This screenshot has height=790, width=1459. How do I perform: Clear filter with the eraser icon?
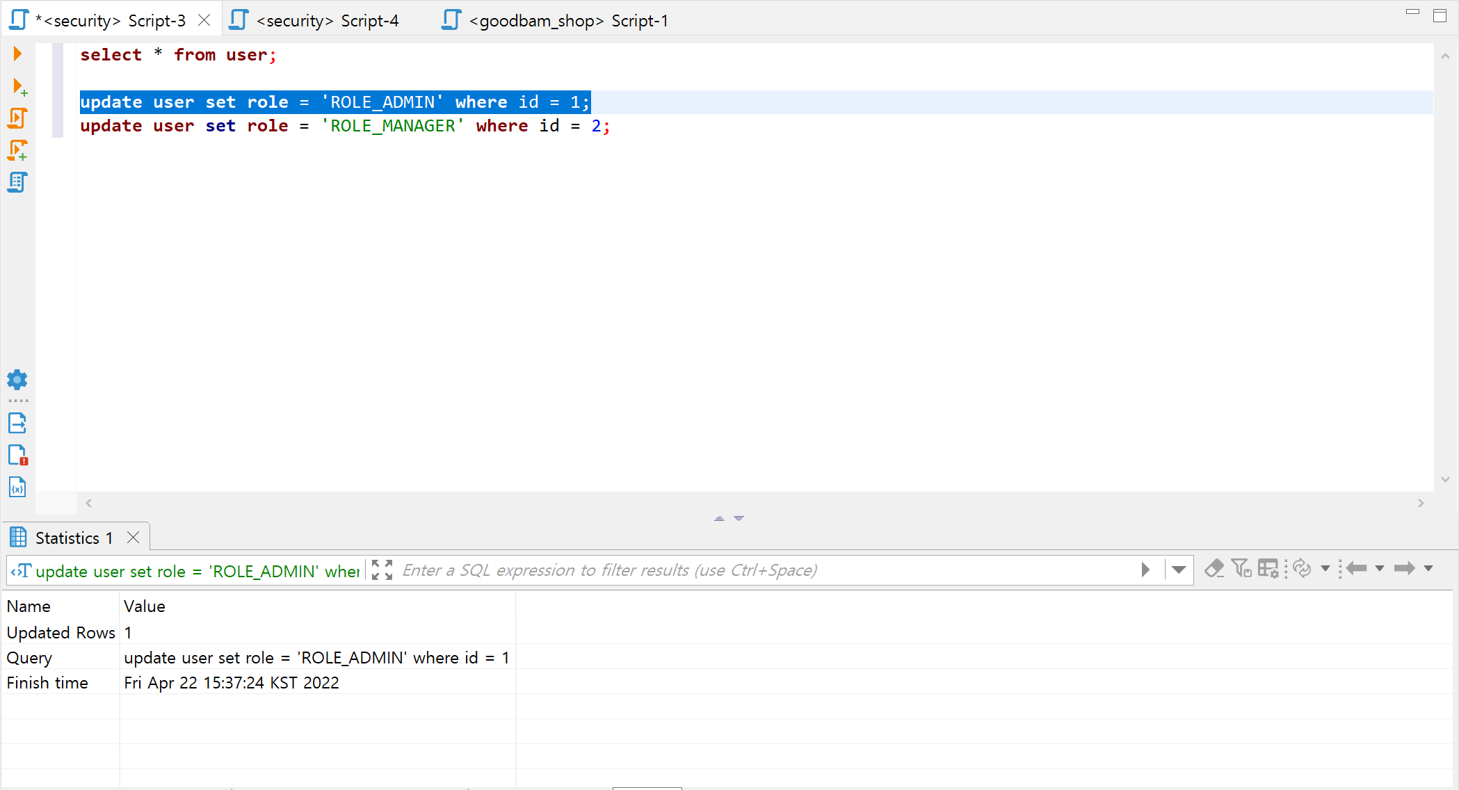pyautogui.click(x=1214, y=569)
